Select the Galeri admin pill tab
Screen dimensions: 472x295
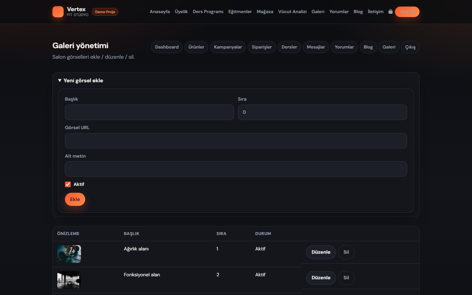click(x=389, y=47)
